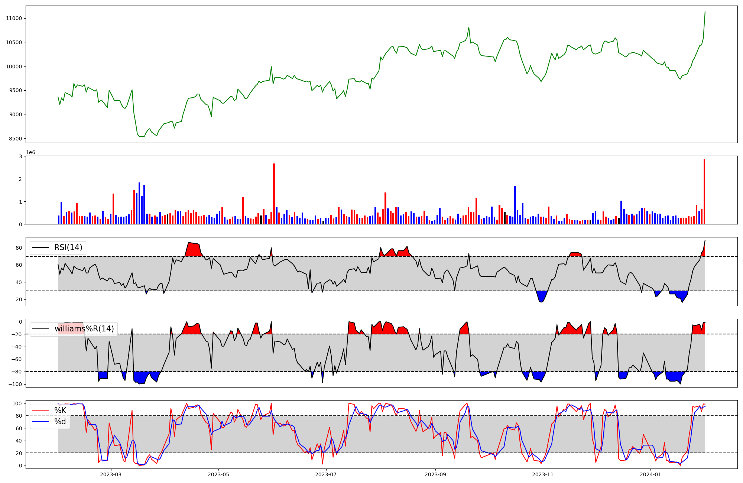Click the 8500 price axis label

16,139
